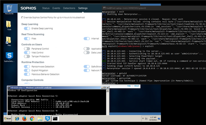Click 'Runtime Protection' section heading
The image size is (206, 125).
[x=33, y=62]
